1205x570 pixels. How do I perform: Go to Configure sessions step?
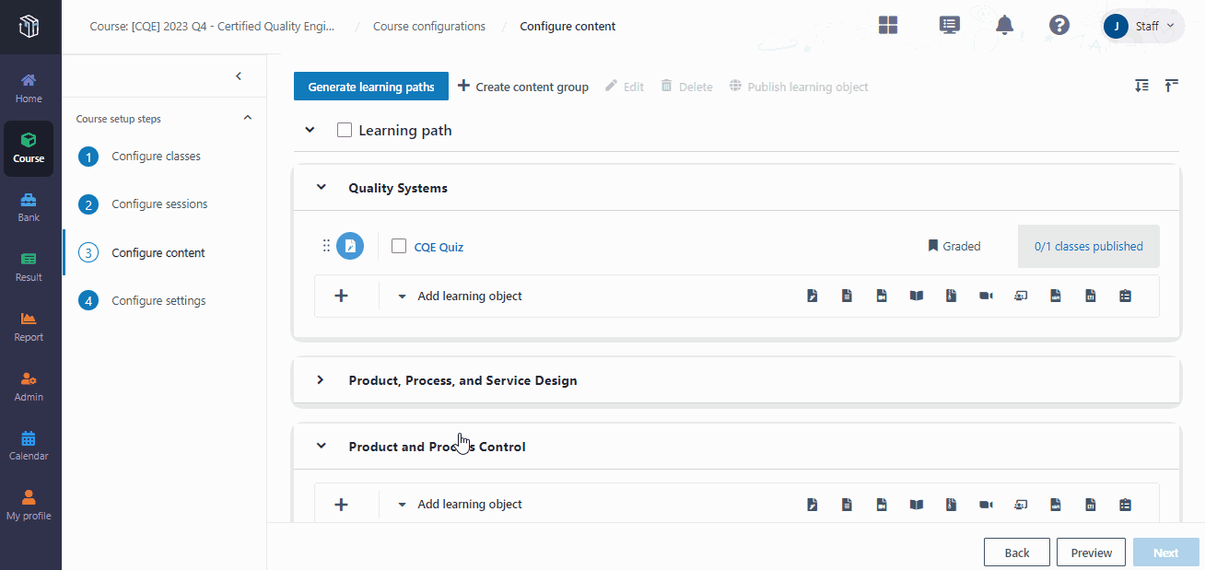pos(159,204)
